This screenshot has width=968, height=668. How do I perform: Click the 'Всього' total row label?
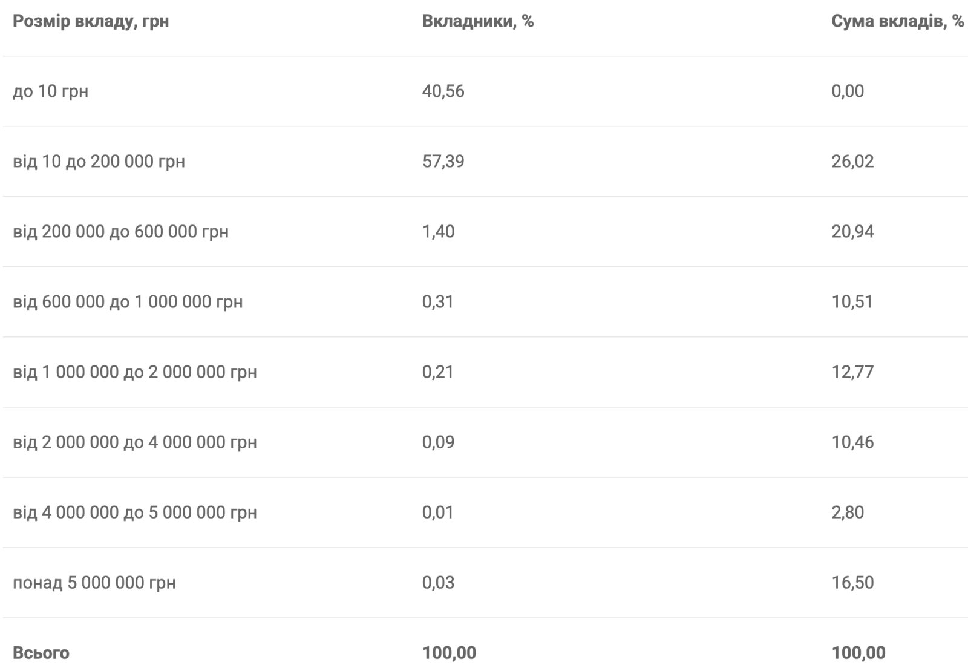41,653
